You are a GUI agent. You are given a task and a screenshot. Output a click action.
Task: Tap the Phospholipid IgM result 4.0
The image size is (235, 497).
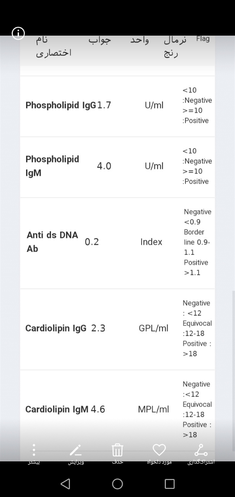pos(104,166)
